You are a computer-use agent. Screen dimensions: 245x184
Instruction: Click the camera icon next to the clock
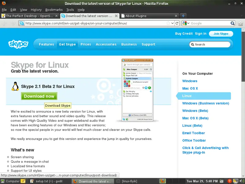(221, 181)
